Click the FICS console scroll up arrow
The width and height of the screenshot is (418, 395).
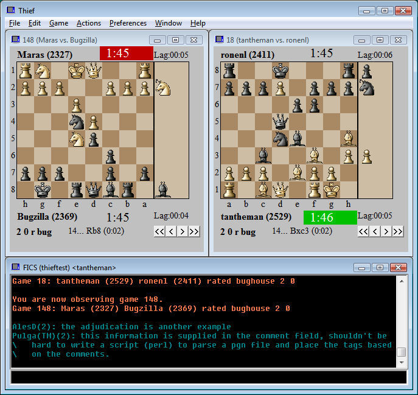[x=402, y=281]
